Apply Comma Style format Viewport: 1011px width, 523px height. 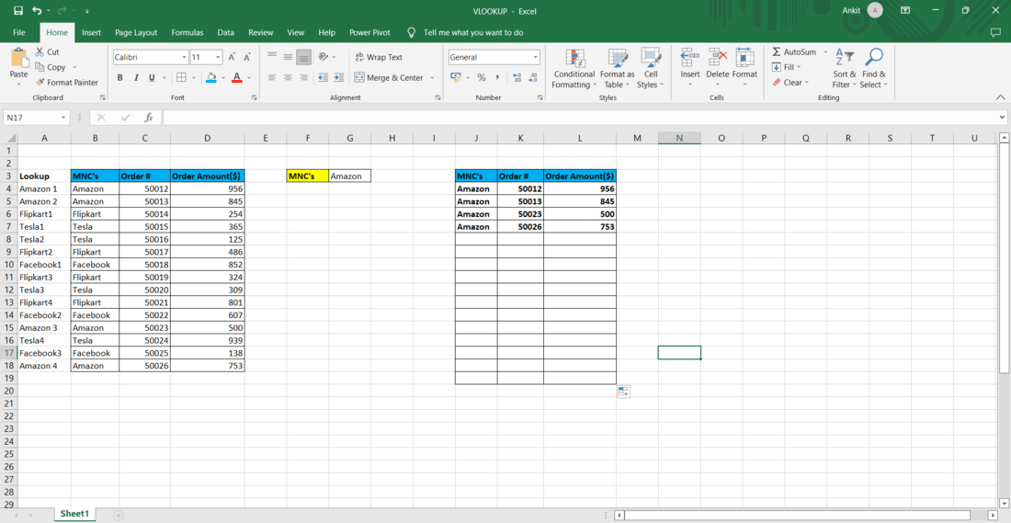click(x=497, y=77)
